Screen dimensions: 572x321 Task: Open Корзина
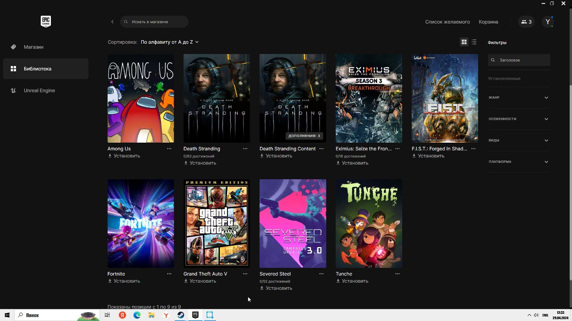point(488,22)
